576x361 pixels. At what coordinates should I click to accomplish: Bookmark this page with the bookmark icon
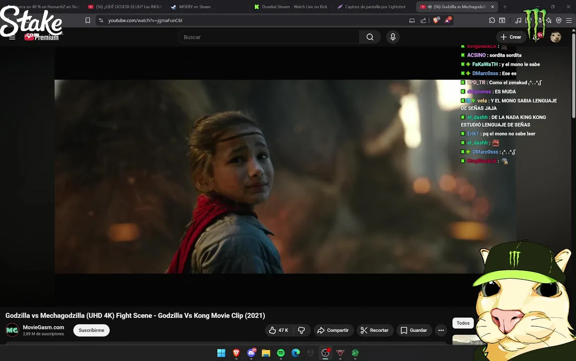[87, 21]
